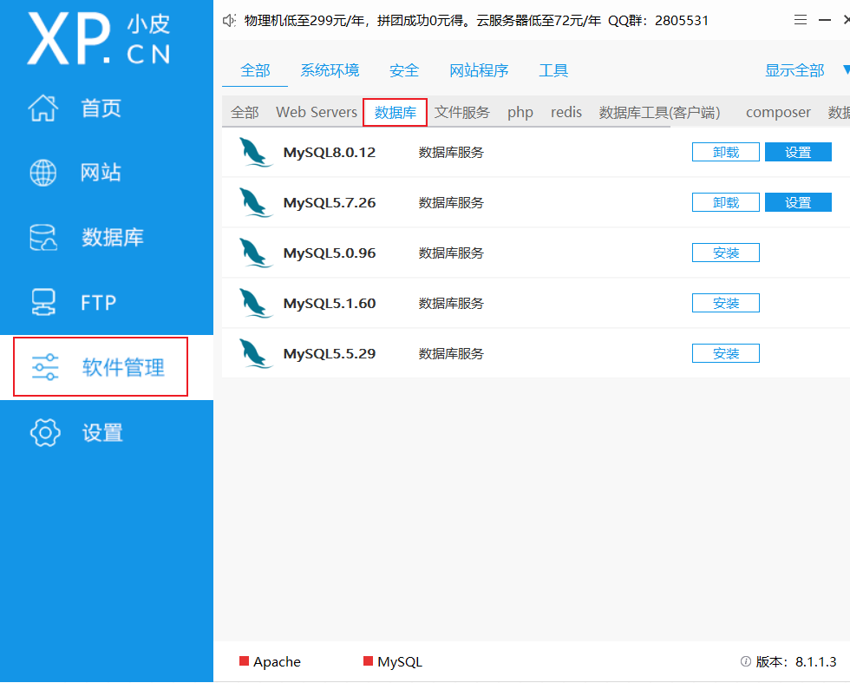
Task: Select the 文件服务 sub-tab
Action: [461, 112]
